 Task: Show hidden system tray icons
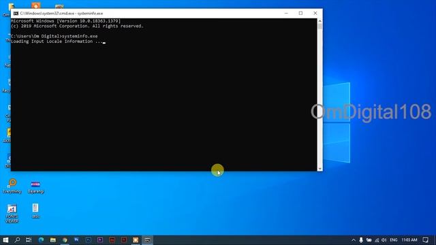tap(354, 240)
